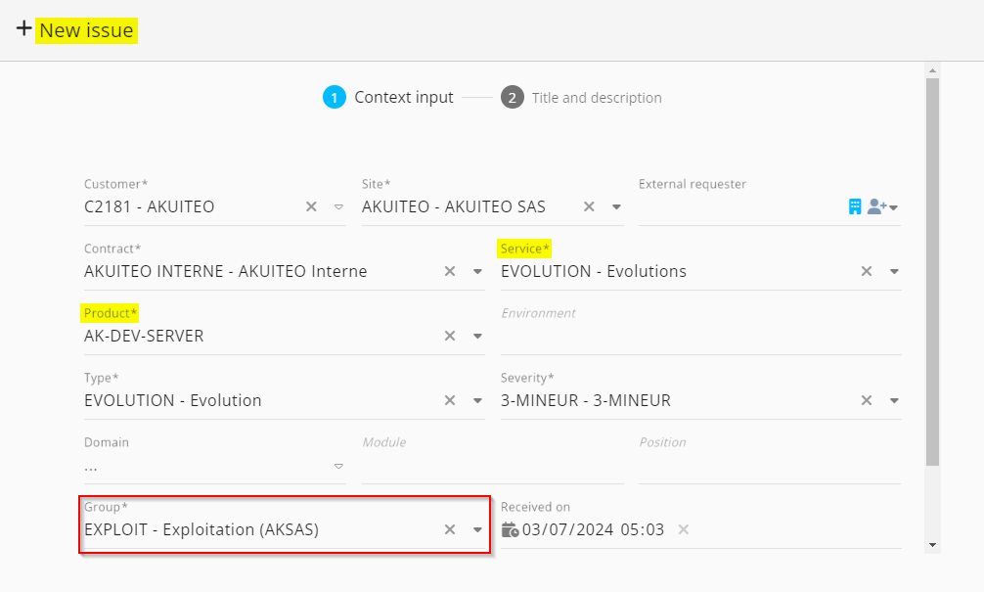Open the calendar icon for Received on
This screenshot has height=592, width=984.
coord(510,530)
